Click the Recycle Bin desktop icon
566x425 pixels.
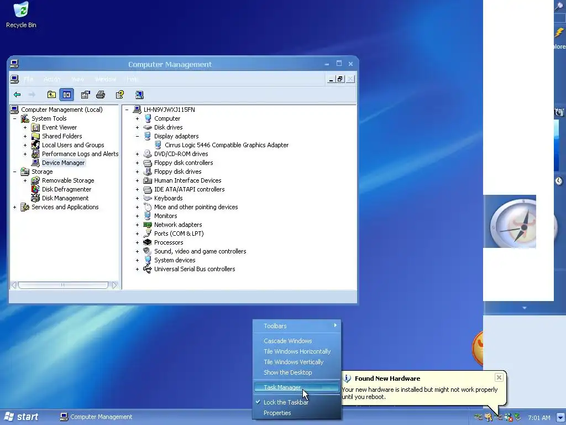(x=21, y=9)
